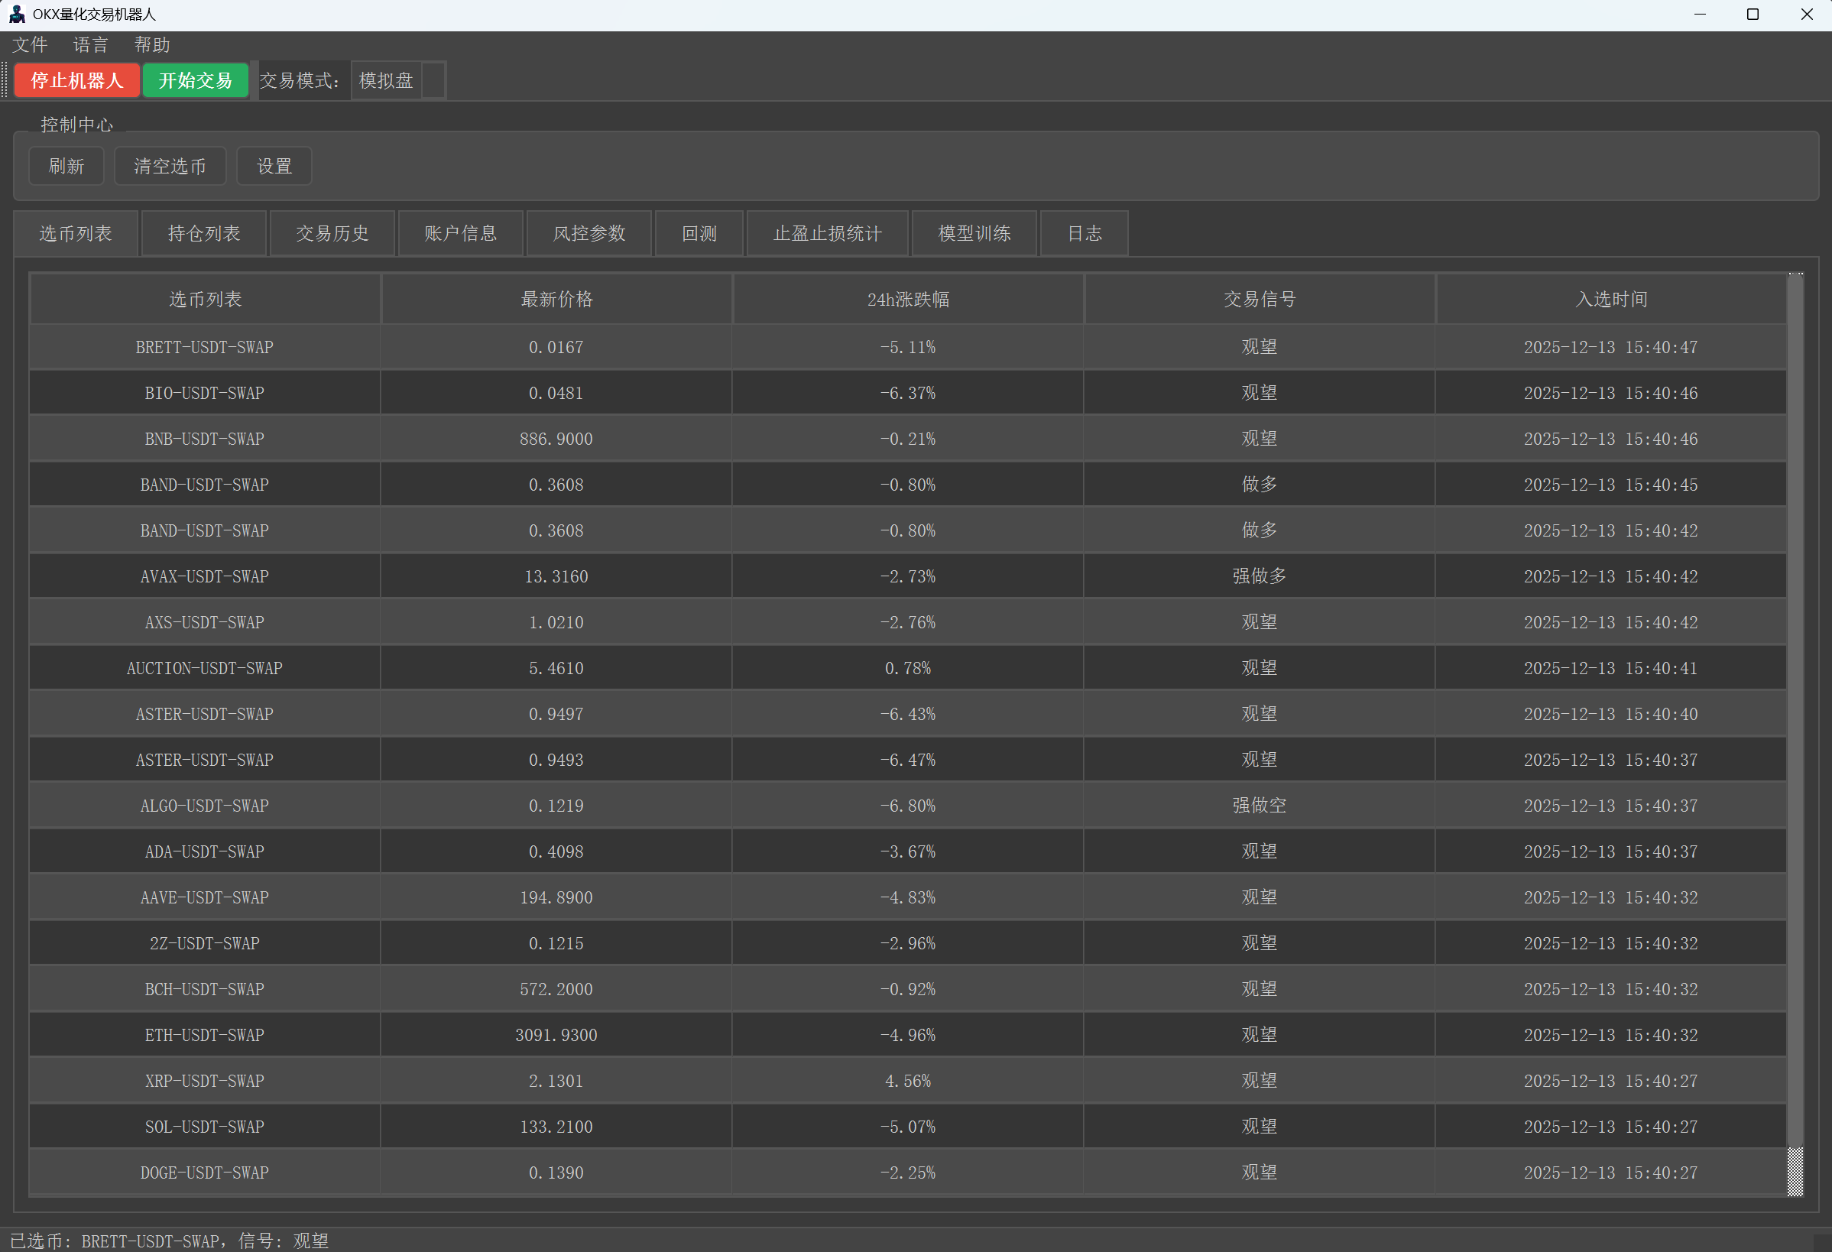Switch to the 日志 tab
The width and height of the screenshot is (1832, 1252).
click(1084, 233)
